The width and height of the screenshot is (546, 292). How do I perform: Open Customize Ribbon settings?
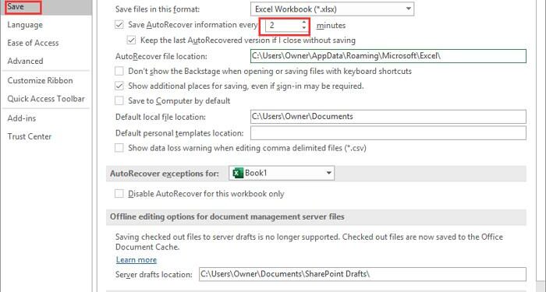tap(40, 81)
